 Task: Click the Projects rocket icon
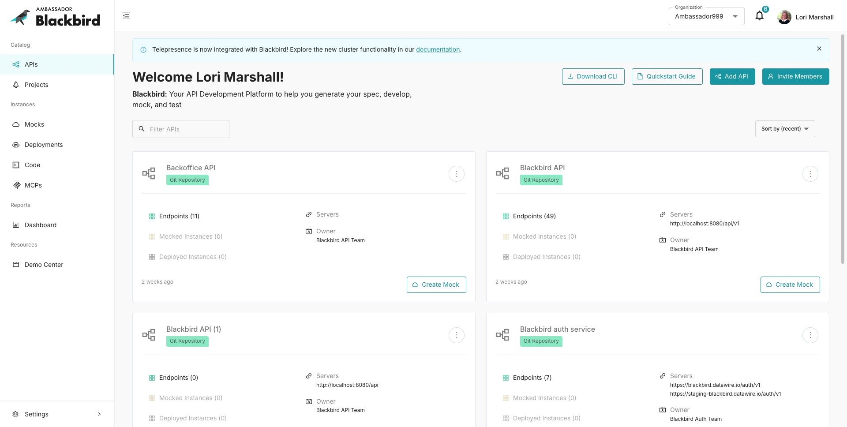pos(16,85)
